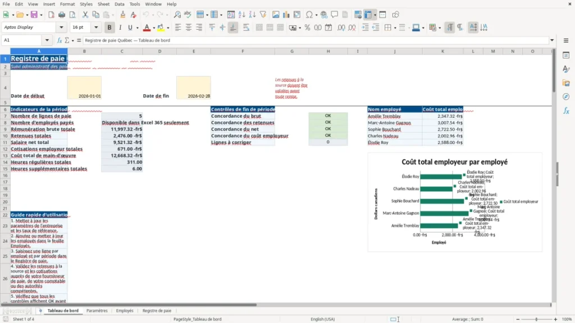Switch to the Paramètres sheet tab
The width and height of the screenshot is (575, 323).
click(97, 311)
